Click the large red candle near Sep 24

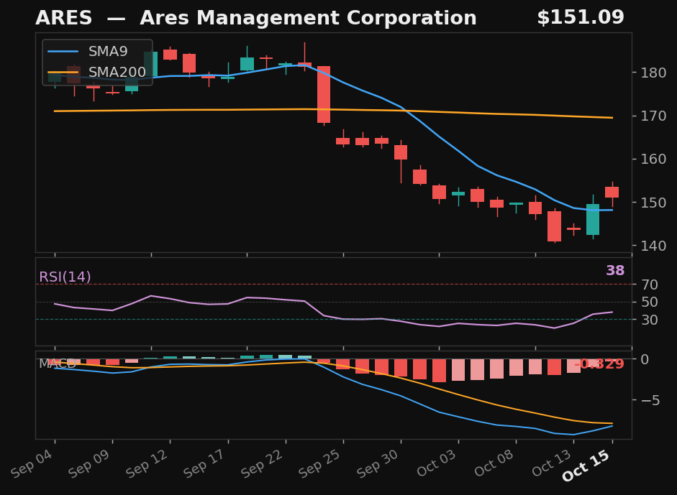pos(324,94)
